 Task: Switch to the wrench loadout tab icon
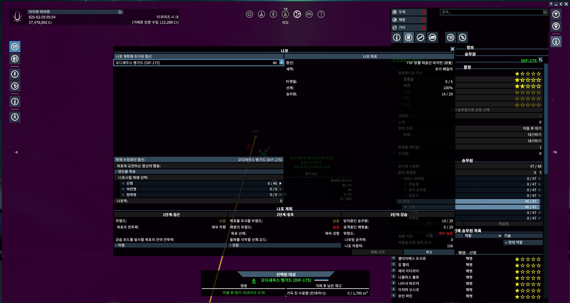pos(421,37)
